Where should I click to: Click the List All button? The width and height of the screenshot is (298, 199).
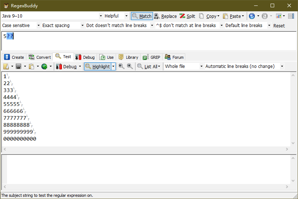[149, 66]
